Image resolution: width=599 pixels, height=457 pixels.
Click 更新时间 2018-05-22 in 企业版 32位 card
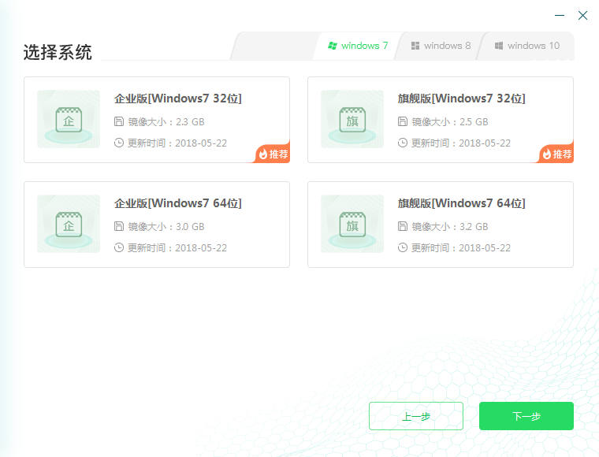177,143
